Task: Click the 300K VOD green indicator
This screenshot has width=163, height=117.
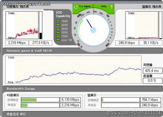Action: coord(58,29)
